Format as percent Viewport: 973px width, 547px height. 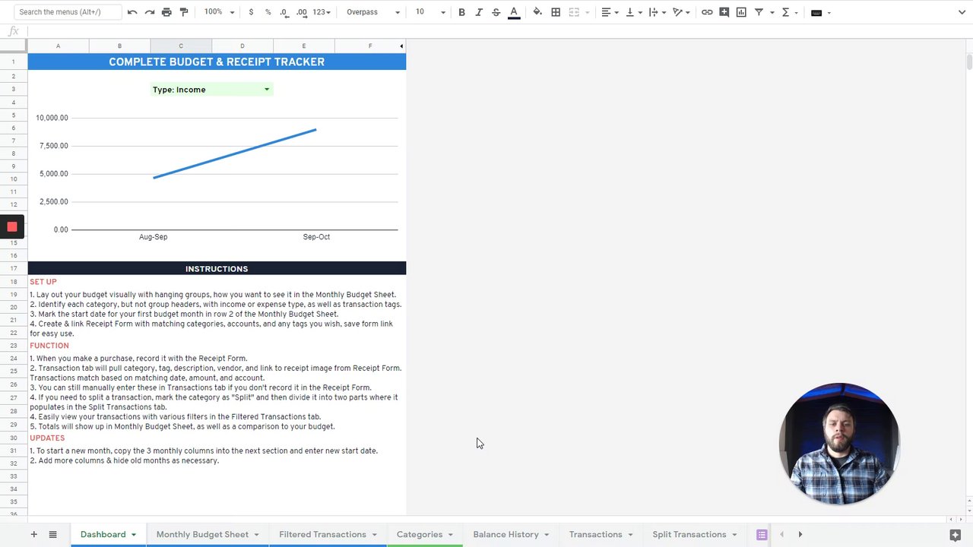(x=268, y=12)
